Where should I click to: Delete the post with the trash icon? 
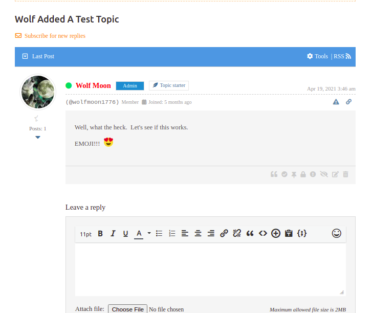coord(346,174)
